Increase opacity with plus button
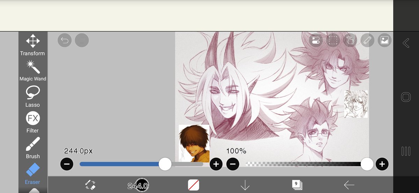The image size is (419, 193). point(382,164)
